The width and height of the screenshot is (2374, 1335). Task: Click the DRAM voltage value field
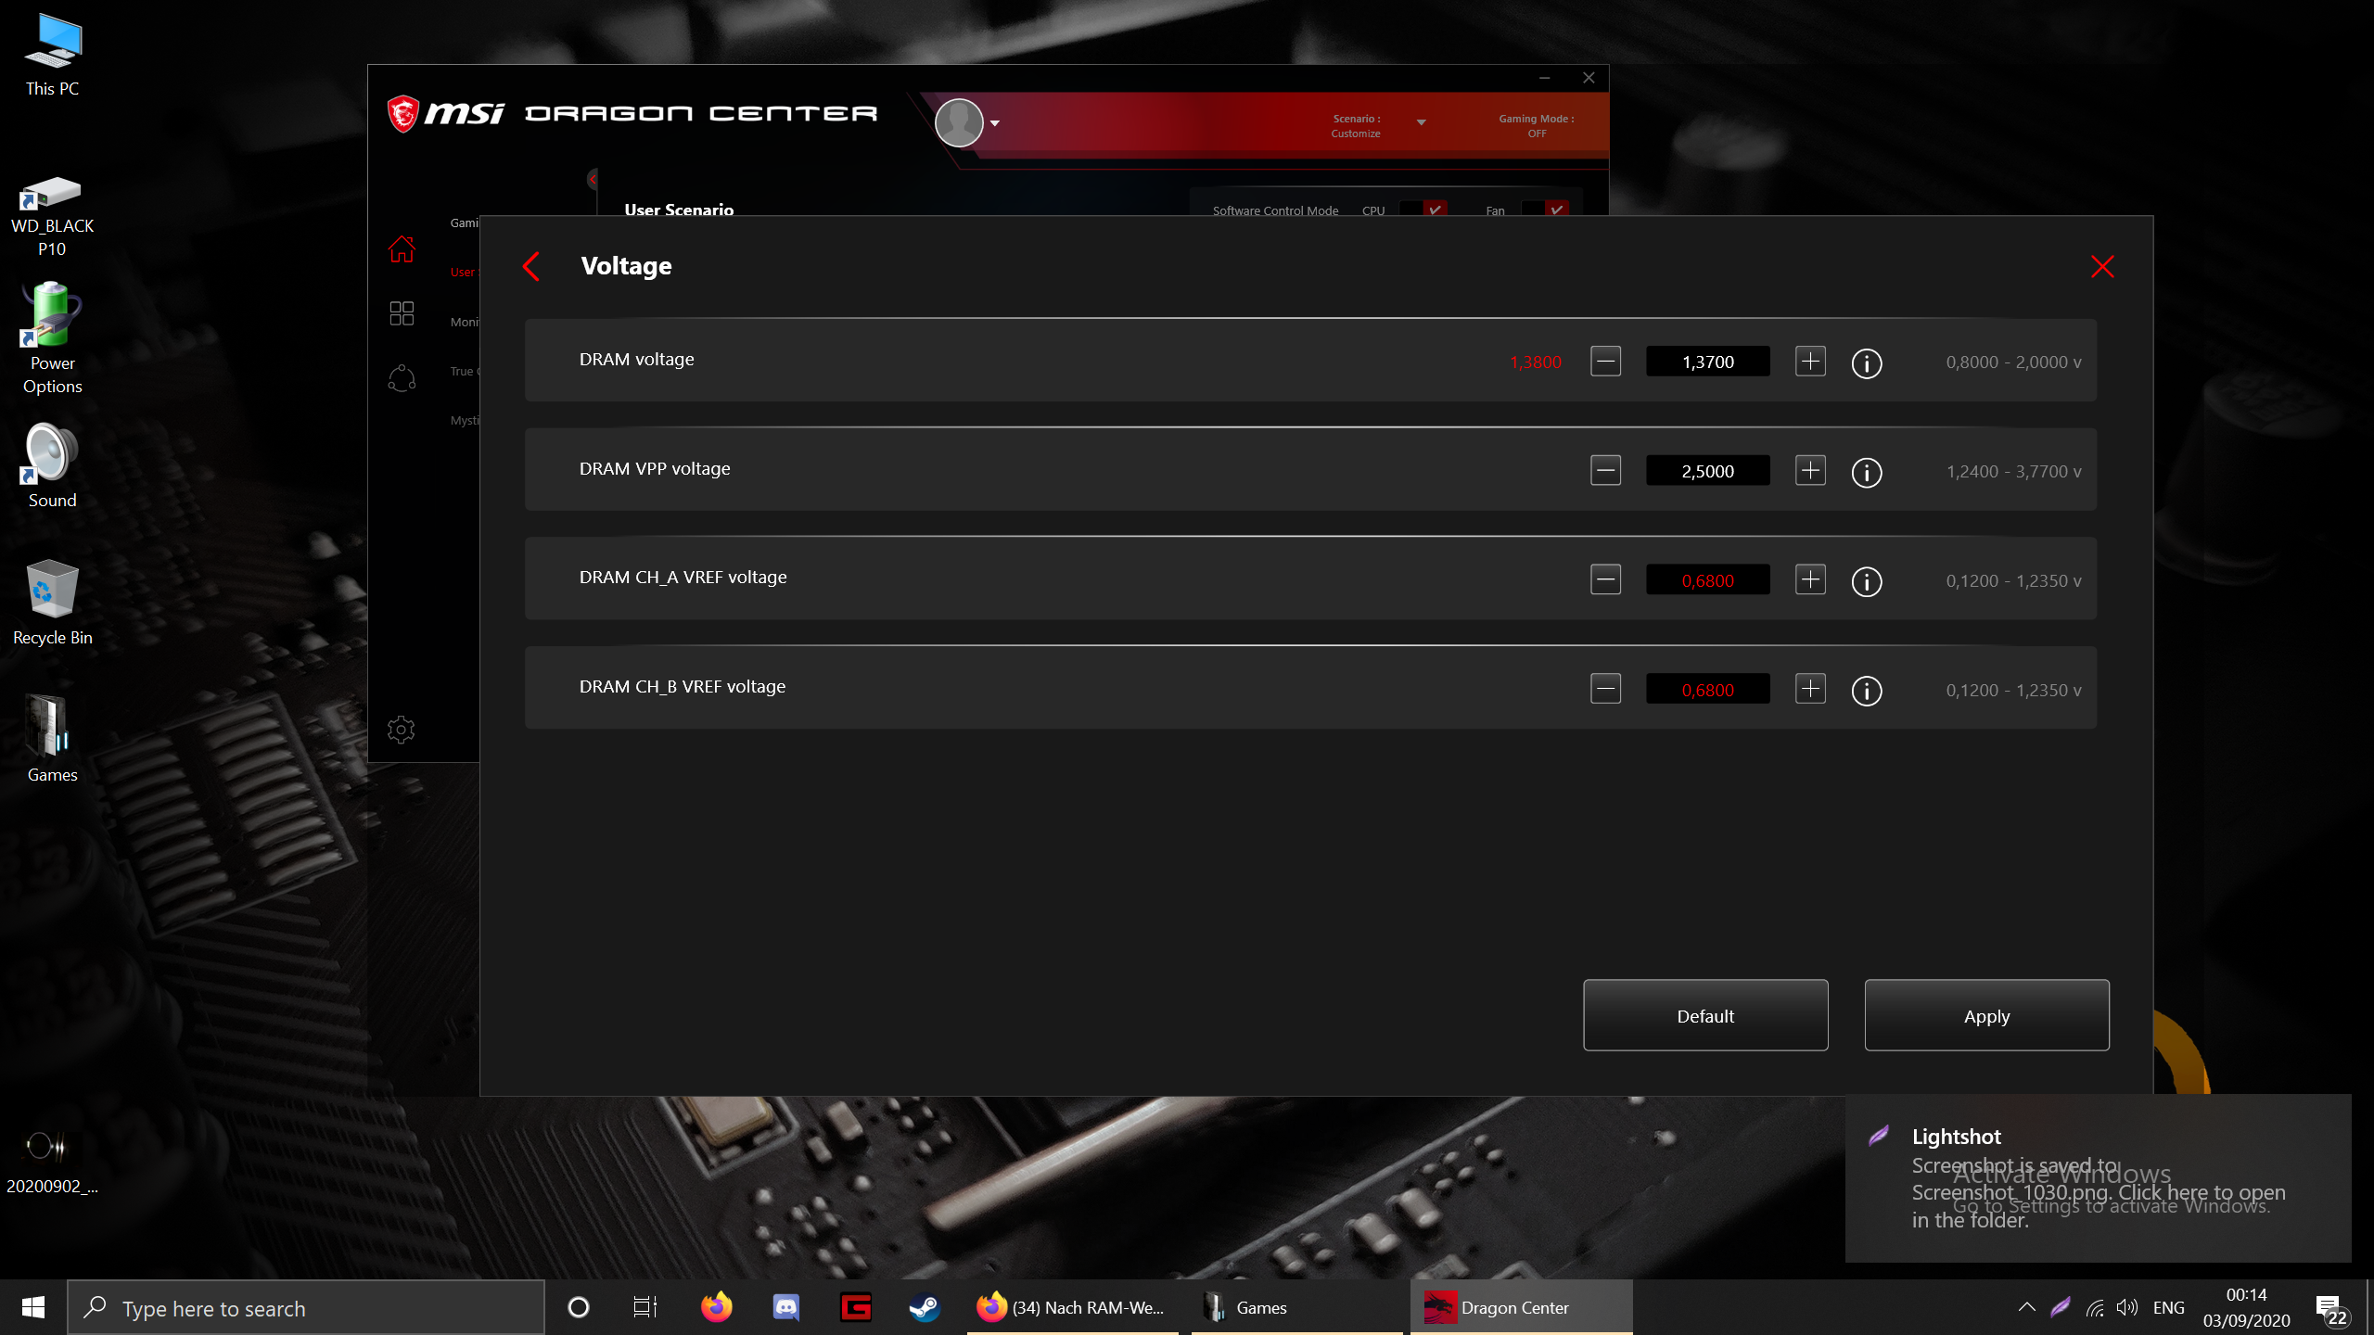tap(1707, 362)
